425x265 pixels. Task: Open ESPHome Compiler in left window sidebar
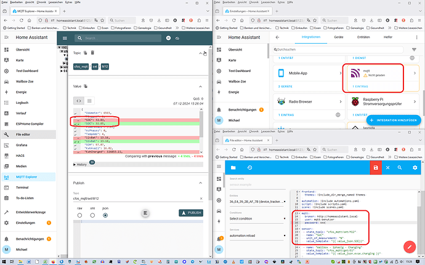point(29,124)
